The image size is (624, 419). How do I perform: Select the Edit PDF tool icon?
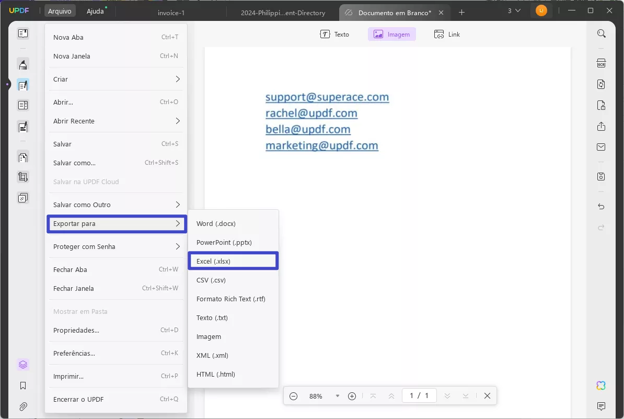tap(23, 85)
